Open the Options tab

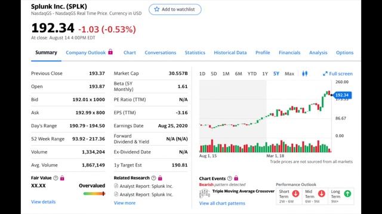tap(344, 53)
